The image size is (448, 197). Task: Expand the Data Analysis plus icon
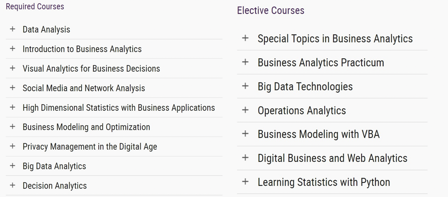click(x=13, y=29)
